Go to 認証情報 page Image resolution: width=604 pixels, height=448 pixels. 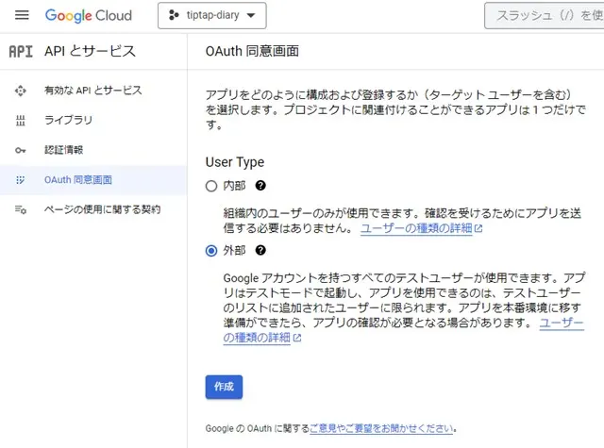click(x=64, y=150)
